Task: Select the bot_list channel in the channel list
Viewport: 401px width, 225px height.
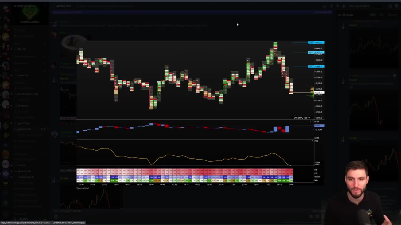Action: pos(22,49)
